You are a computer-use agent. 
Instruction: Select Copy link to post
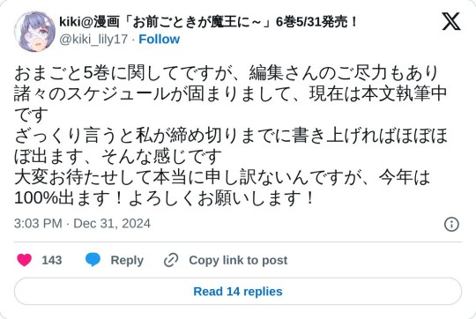tap(238, 260)
